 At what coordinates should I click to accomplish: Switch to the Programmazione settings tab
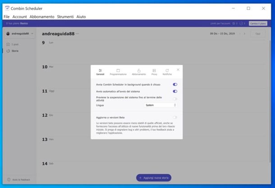point(118,72)
